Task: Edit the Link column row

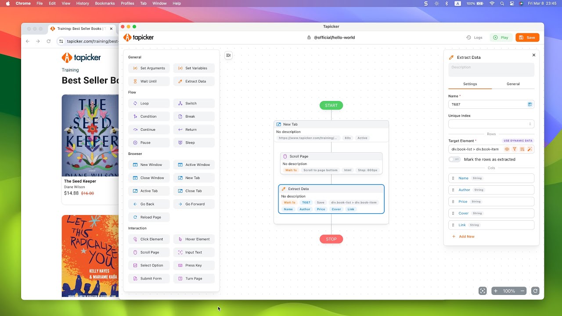Action: (491, 225)
